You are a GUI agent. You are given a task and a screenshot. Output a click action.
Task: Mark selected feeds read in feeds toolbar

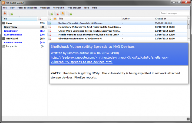(x=11, y=13)
